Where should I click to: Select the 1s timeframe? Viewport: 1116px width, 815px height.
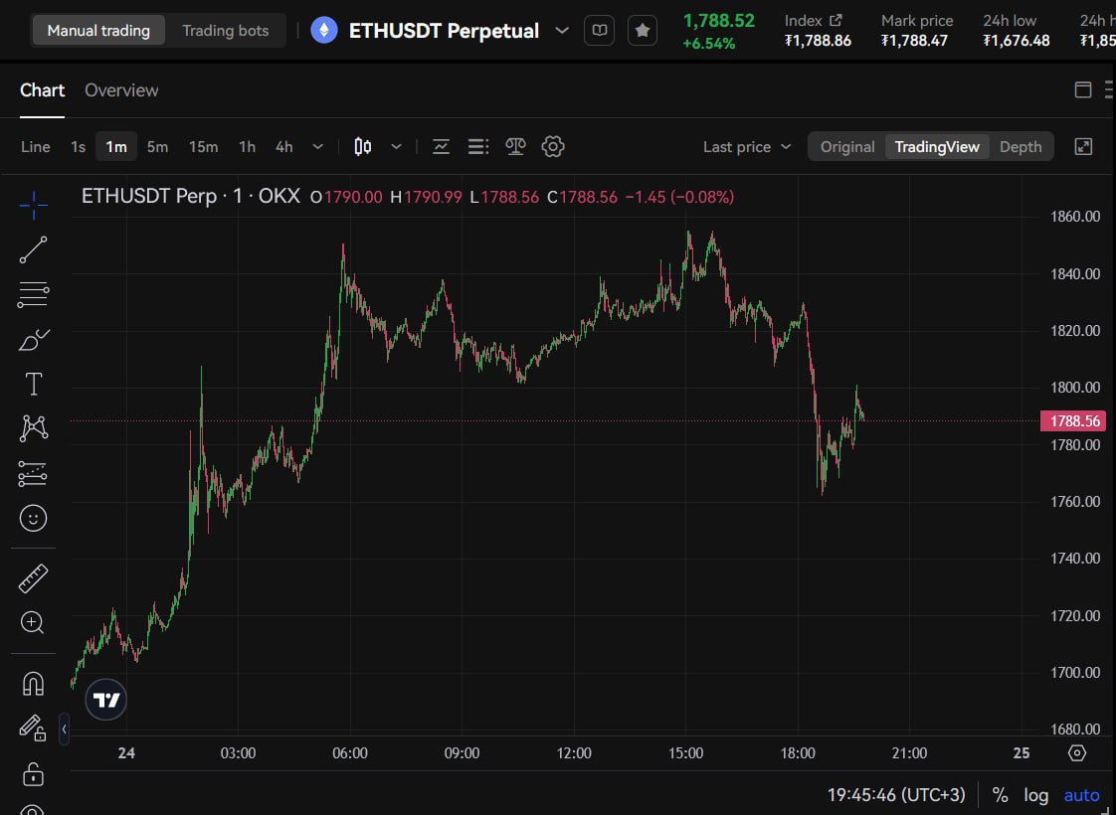(79, 147)
